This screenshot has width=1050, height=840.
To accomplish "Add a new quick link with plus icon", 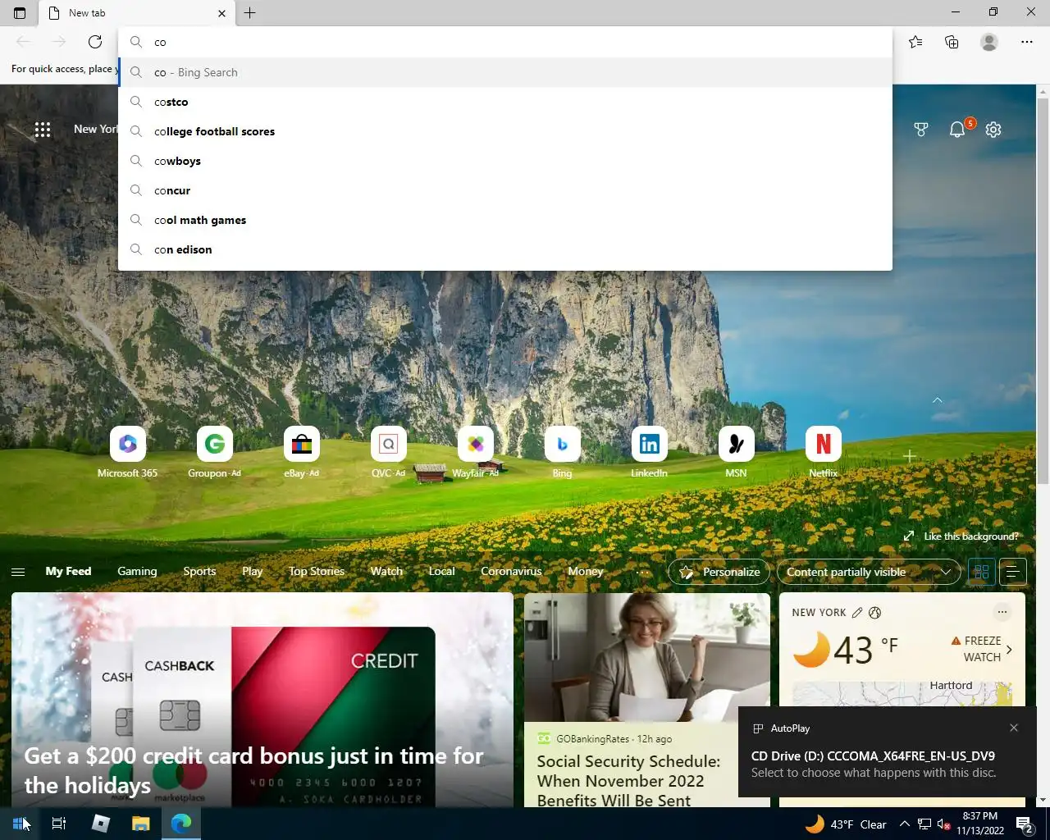I will point(909,455).
